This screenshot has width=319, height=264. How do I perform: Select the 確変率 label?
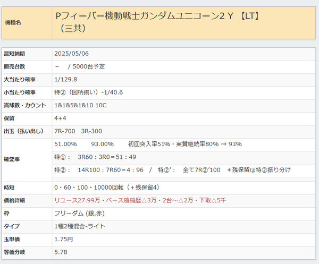pyautogui.click(x=12, y=159)
